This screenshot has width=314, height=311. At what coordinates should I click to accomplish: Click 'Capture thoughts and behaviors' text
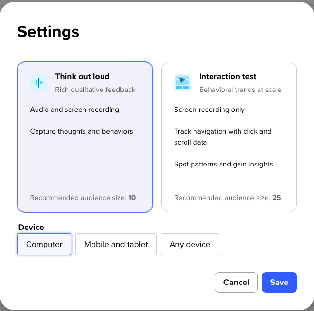coord(82,131)
